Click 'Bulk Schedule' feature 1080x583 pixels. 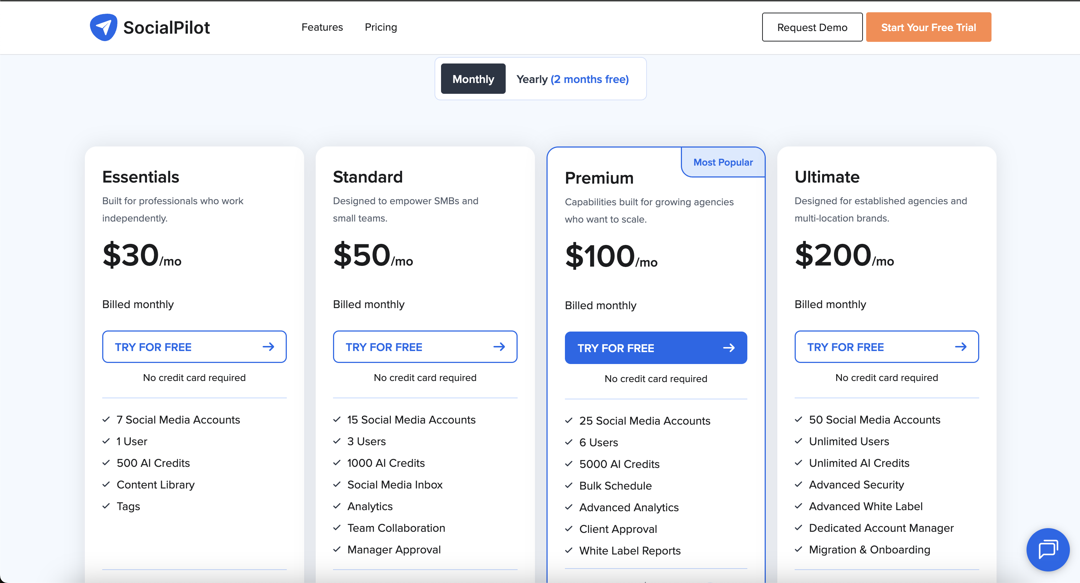[x=615, y=486]
